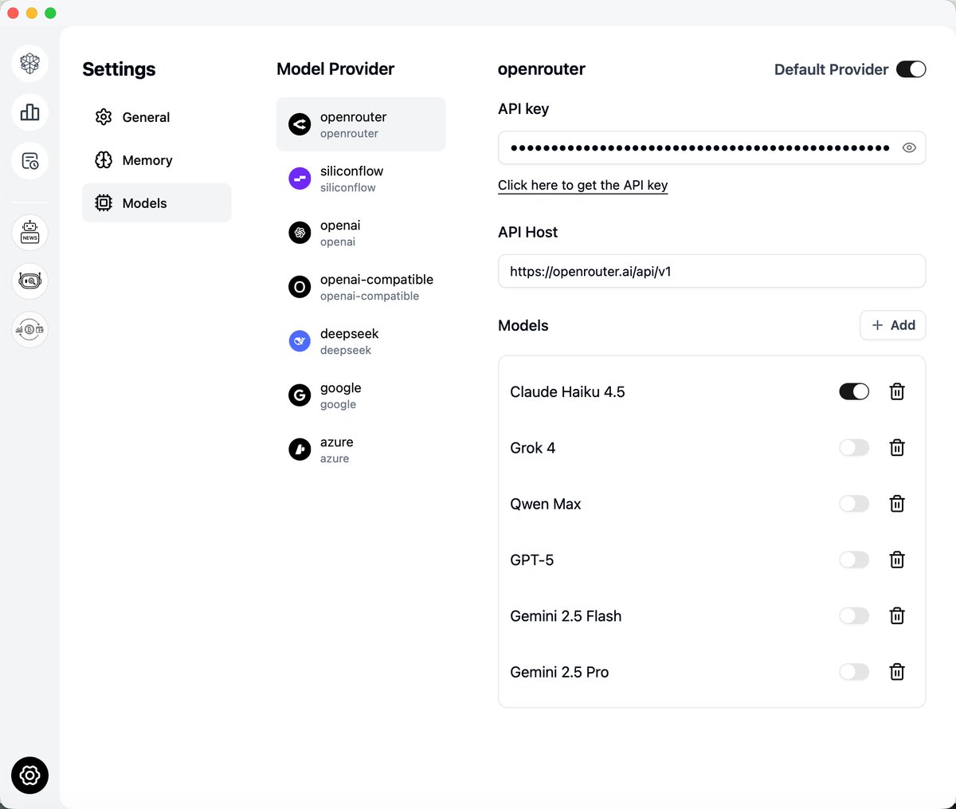This screenshot has height=809, width=956.
Task: Delete the Gemini 2.5 Flash model
Action: 897,616
